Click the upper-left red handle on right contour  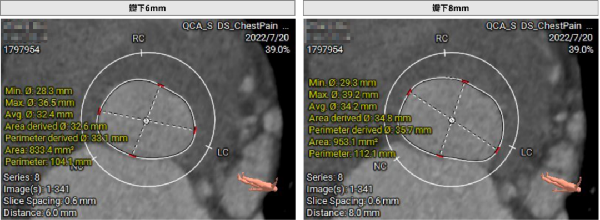(409, 92)
